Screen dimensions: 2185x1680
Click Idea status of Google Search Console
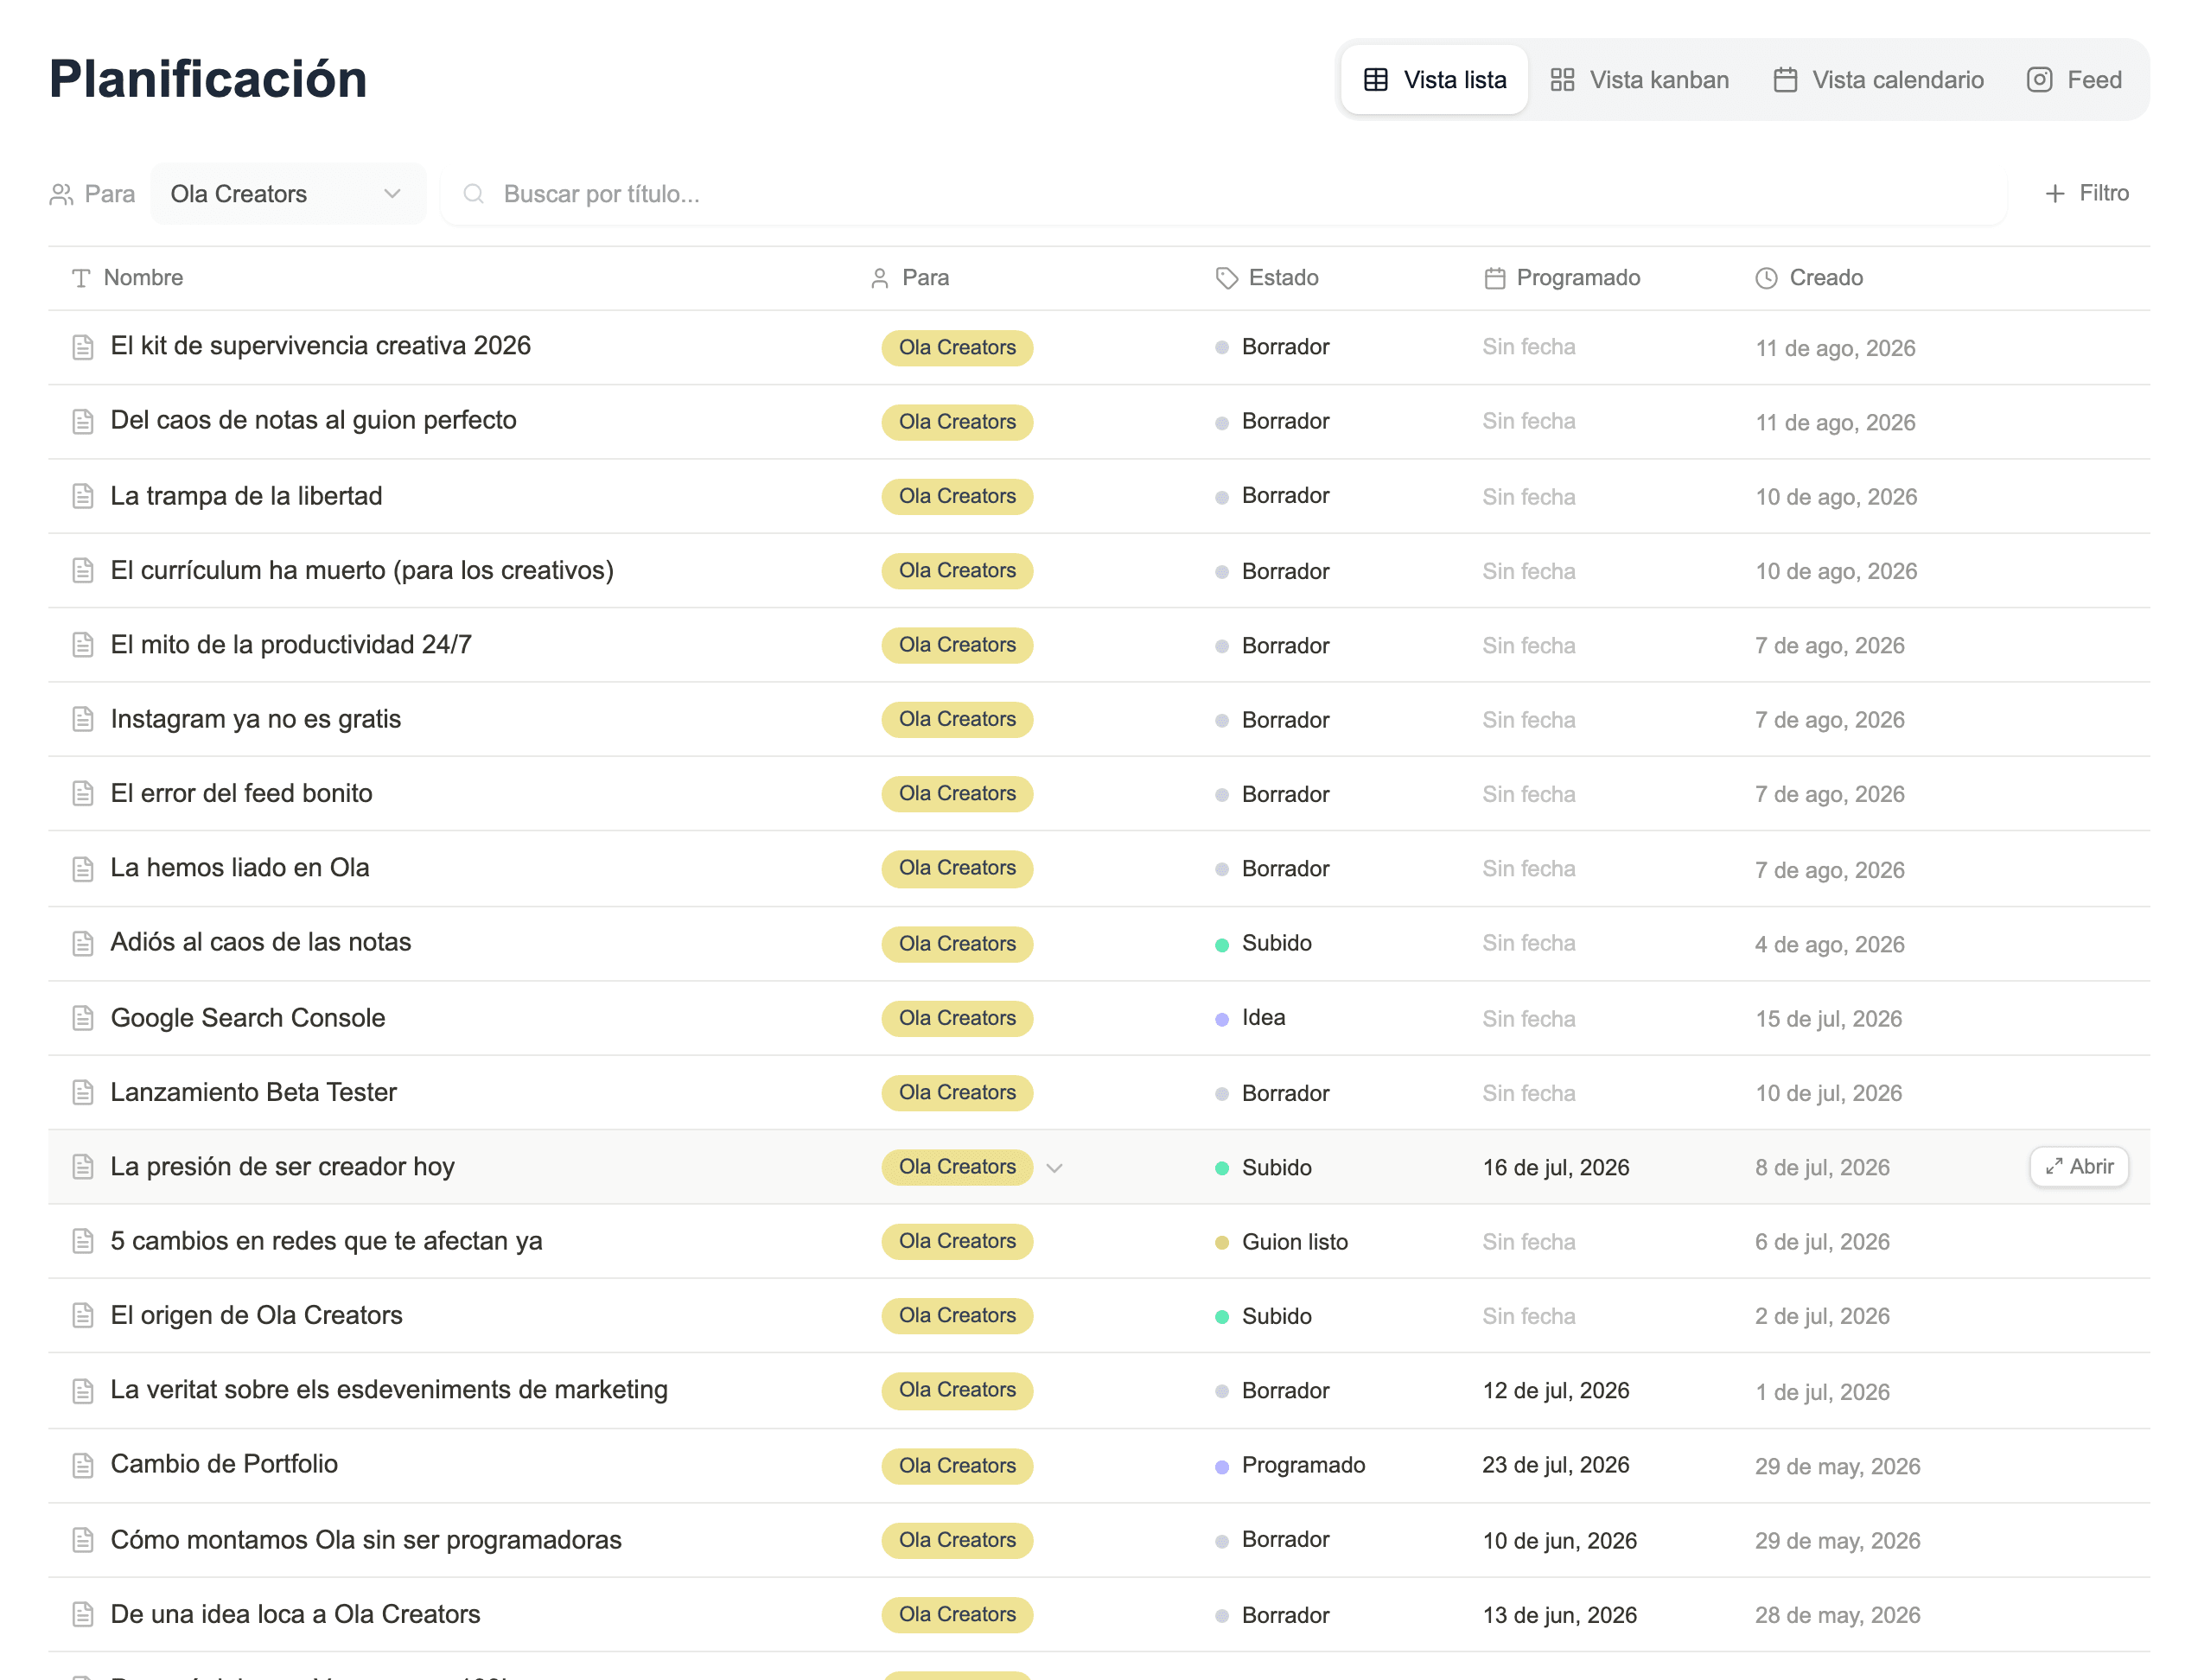1250,1018
